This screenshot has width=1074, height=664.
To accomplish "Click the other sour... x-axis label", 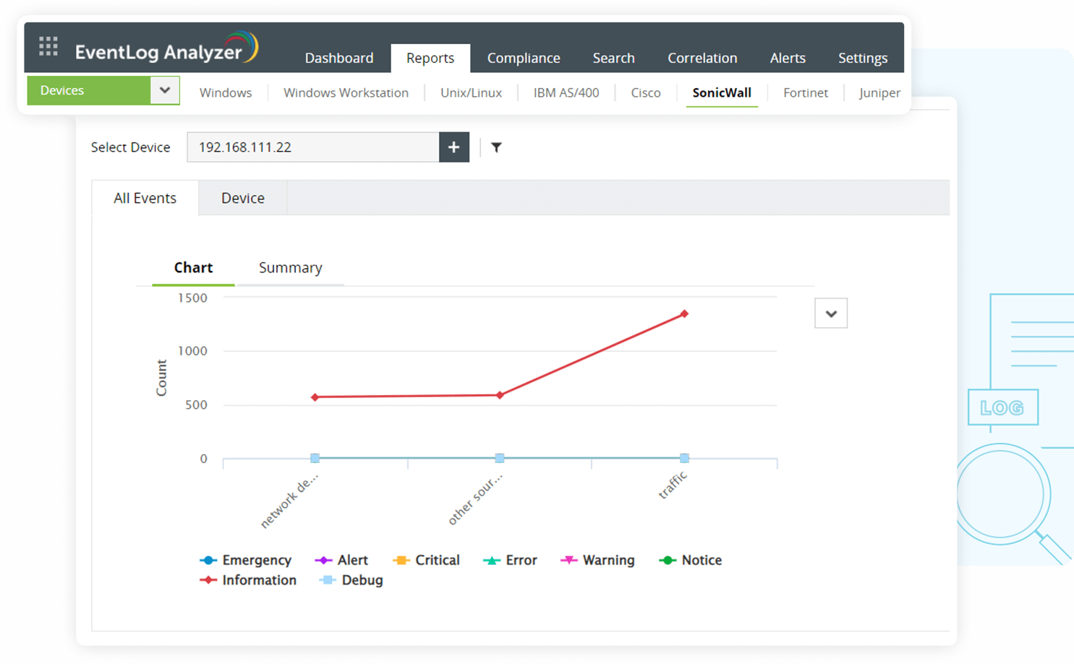I will tap(475, 499).
